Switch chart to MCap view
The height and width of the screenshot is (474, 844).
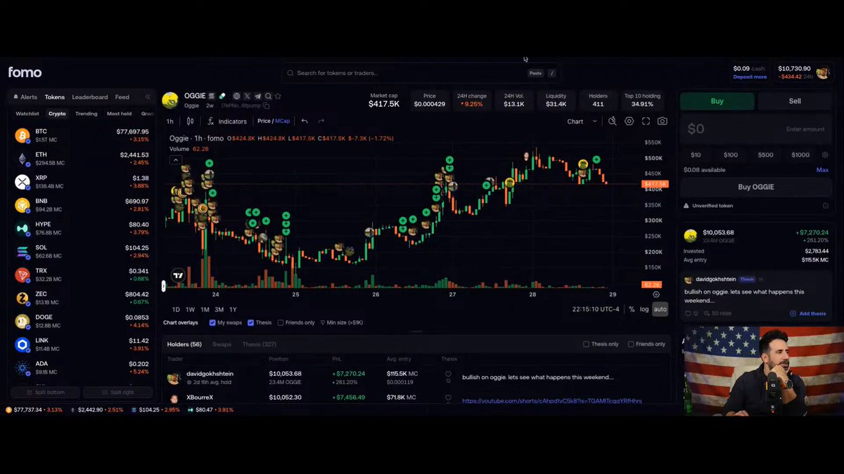(x=282, y=121)
